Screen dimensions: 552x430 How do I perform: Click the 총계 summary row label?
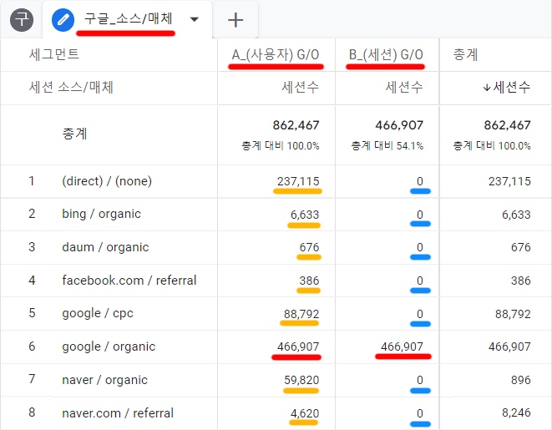[x=74, y=134]
